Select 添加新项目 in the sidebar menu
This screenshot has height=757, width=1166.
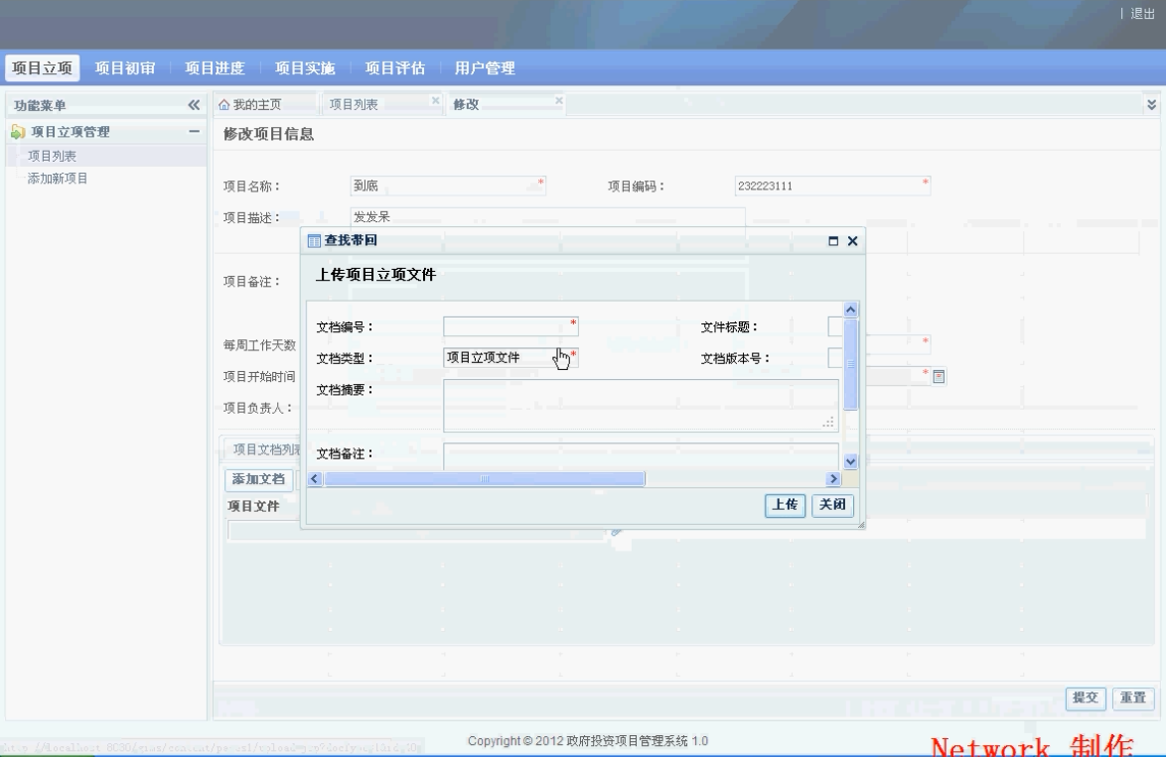pyautogui.click(x=58, y=179)
